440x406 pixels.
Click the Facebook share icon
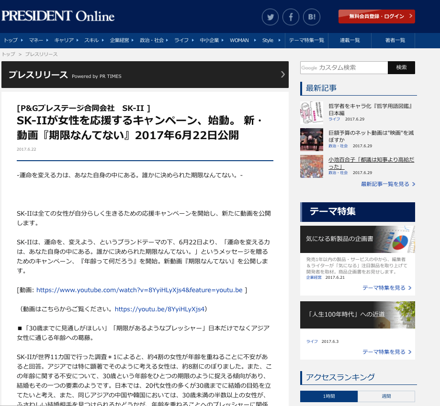point(291,17)
